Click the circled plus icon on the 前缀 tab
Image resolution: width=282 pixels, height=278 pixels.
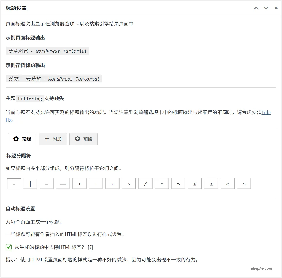[77, 139]
